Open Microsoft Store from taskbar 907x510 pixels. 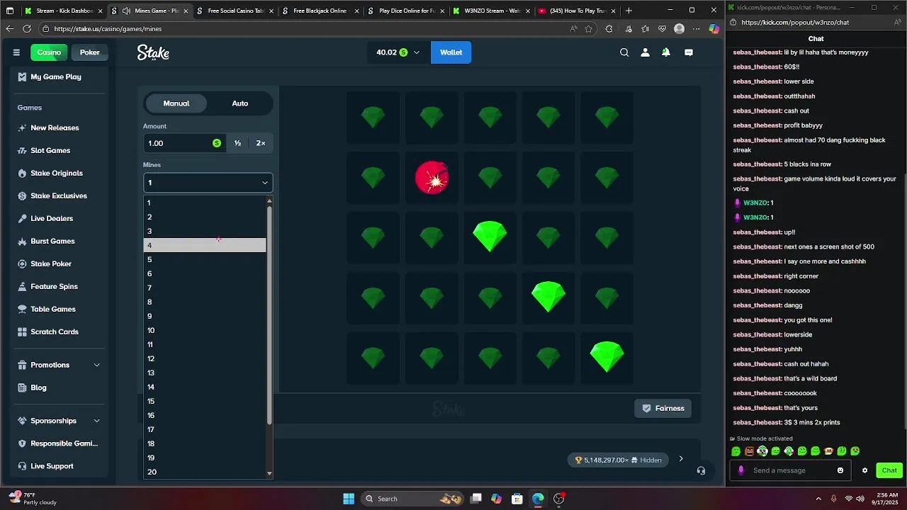(x=517, y=499)
